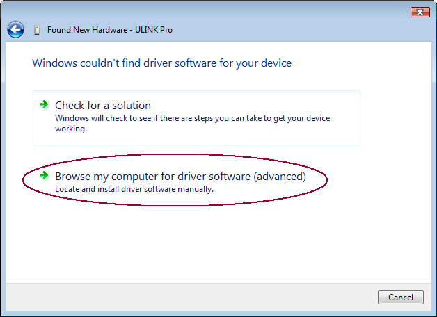Click green arrow beside Browse my computer
Screen dimensions: 437x317
pos(44,176)
